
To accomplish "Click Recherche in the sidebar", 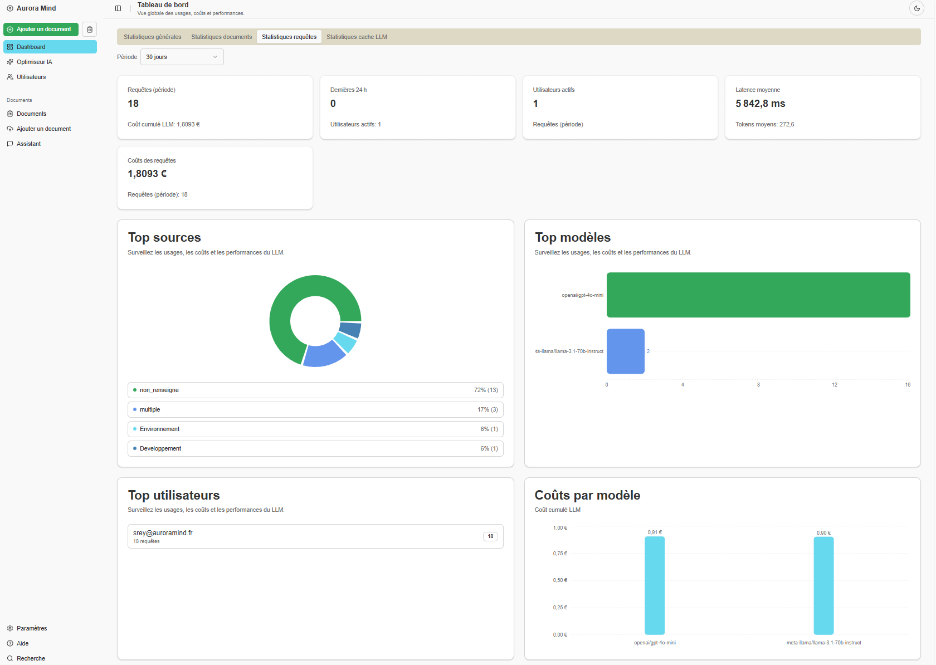I will pos(31,658).
